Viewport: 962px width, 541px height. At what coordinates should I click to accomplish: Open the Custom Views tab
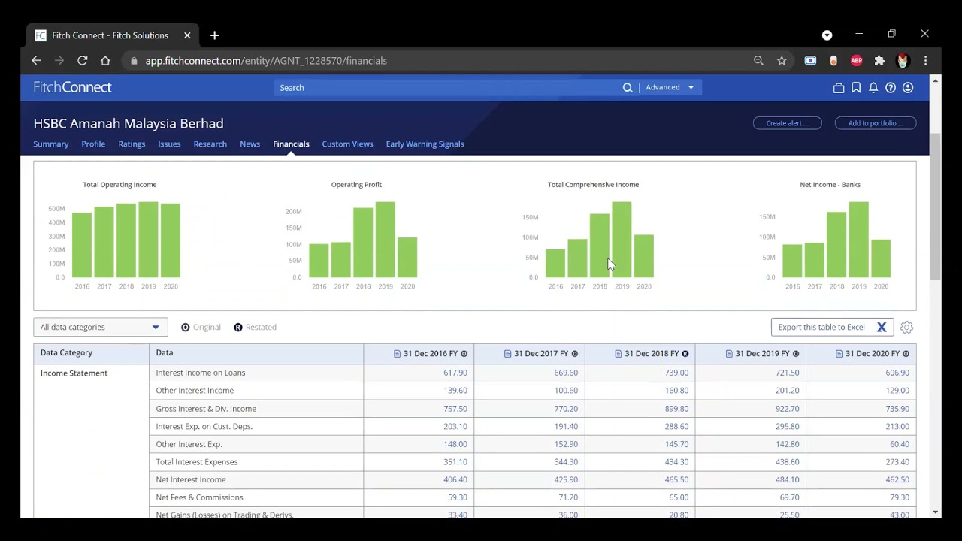347,144
